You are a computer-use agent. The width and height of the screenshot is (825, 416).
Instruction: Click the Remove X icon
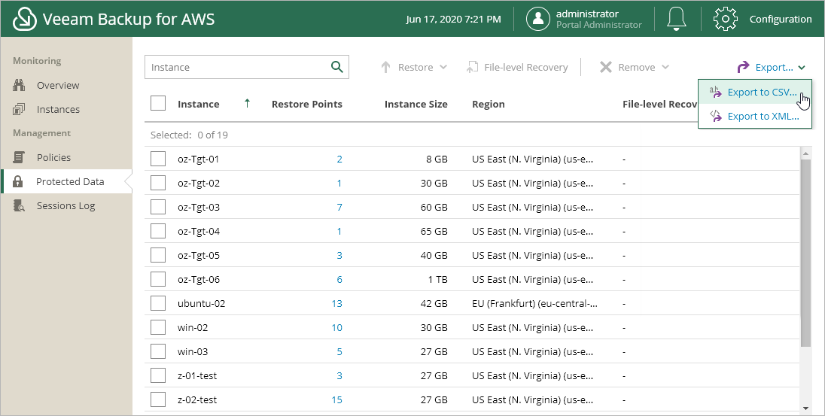click(x=606, y=67)
